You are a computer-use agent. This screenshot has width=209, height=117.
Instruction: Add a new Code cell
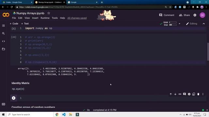pos(14,24)
